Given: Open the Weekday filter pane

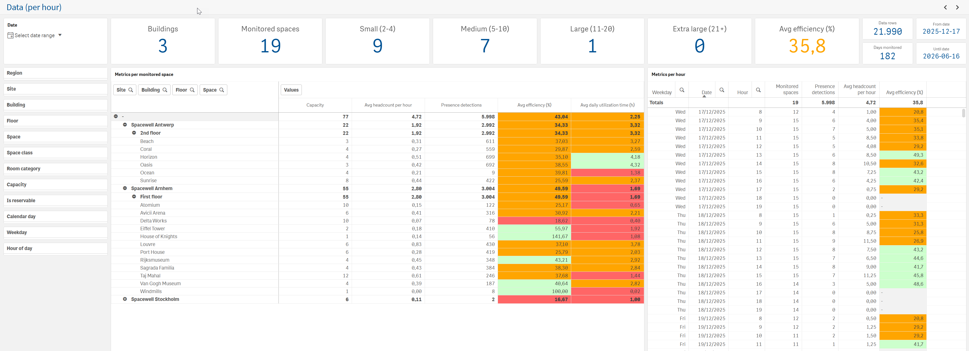Looking at the screenshot, I should click(56, 233).
